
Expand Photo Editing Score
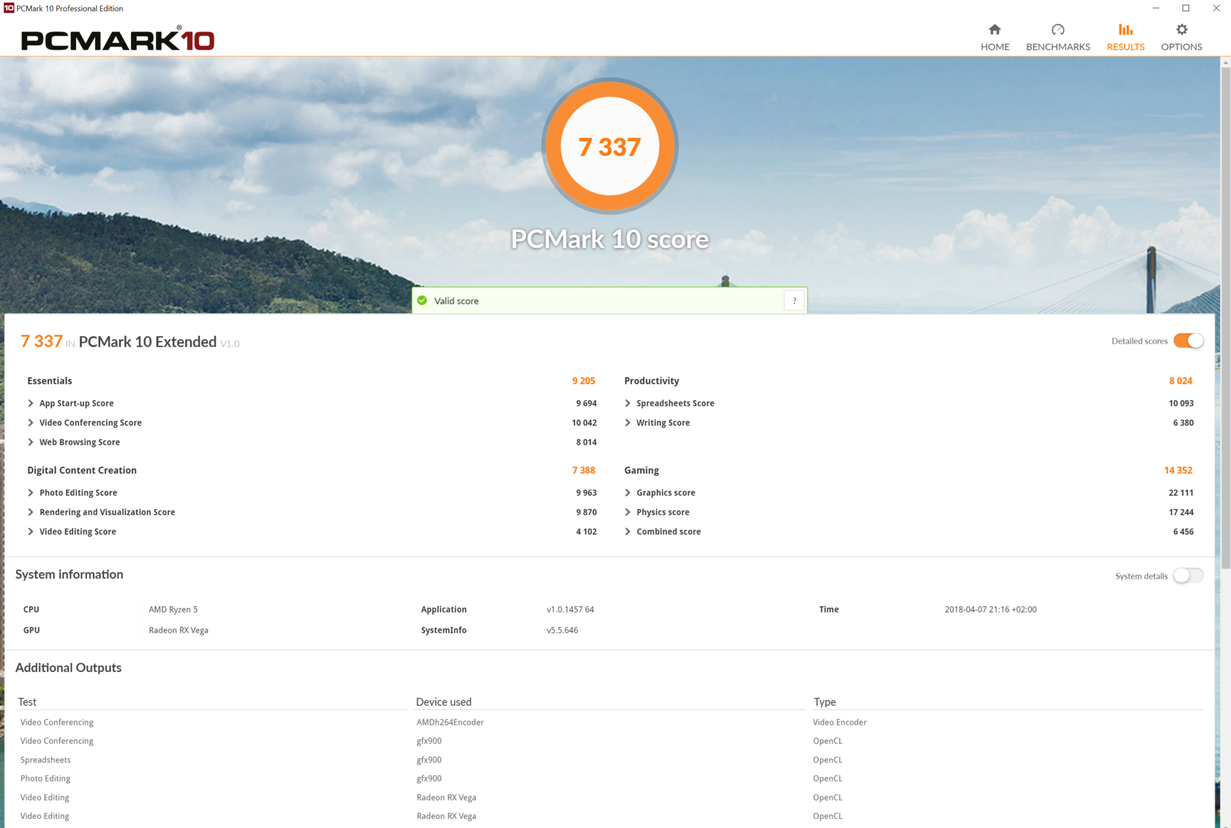30,493
